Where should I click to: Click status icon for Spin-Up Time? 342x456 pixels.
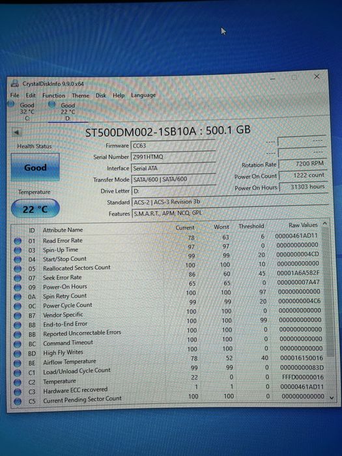click(18, 250)
